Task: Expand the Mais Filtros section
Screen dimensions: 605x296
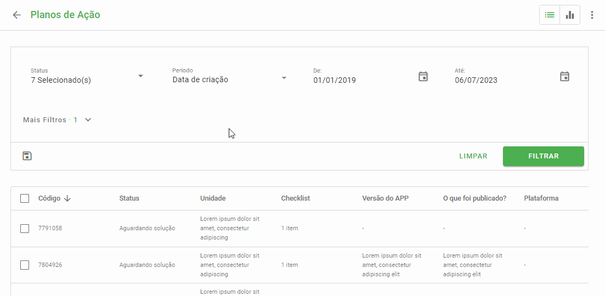Action: (57, 120)
